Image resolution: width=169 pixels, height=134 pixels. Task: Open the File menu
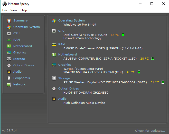[x=5, y=10]
